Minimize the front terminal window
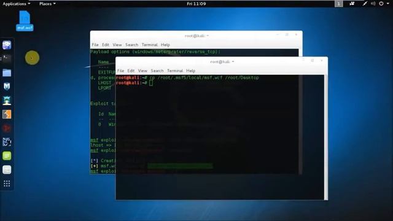The image size is (393, 221). click(x=303, y=60)
